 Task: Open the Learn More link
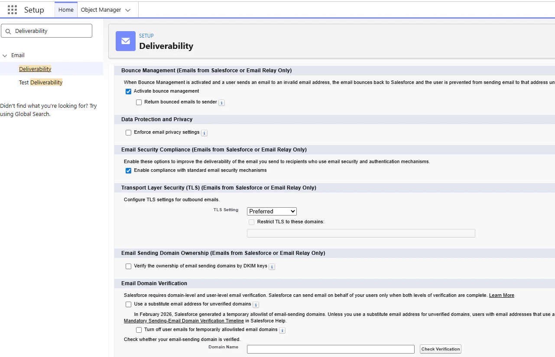pos(502,296)
